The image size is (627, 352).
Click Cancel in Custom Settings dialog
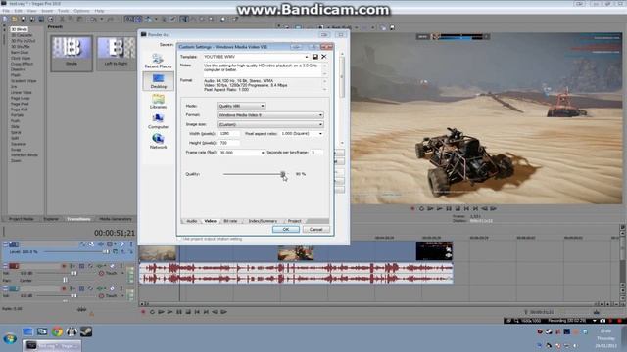click(x=315, y=230)
